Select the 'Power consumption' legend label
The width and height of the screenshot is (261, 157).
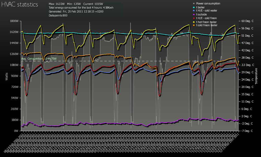pyautogui.click(x=208, y=4)
